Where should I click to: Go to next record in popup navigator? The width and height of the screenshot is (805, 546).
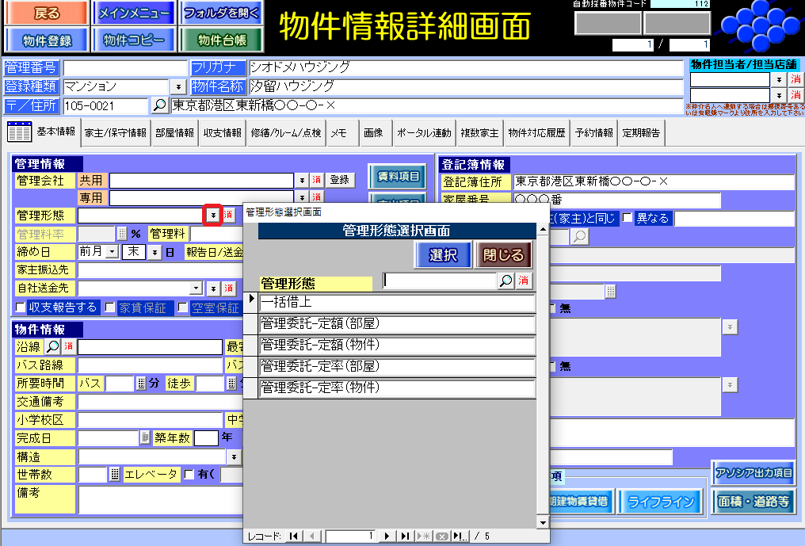(x=387, y=536)
